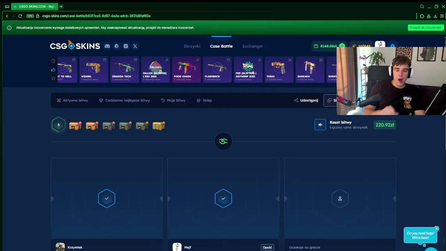Click the Krzymtek player name
This screenshot has width=446, height=251.
pyautogui.click(x=75, y=248)
